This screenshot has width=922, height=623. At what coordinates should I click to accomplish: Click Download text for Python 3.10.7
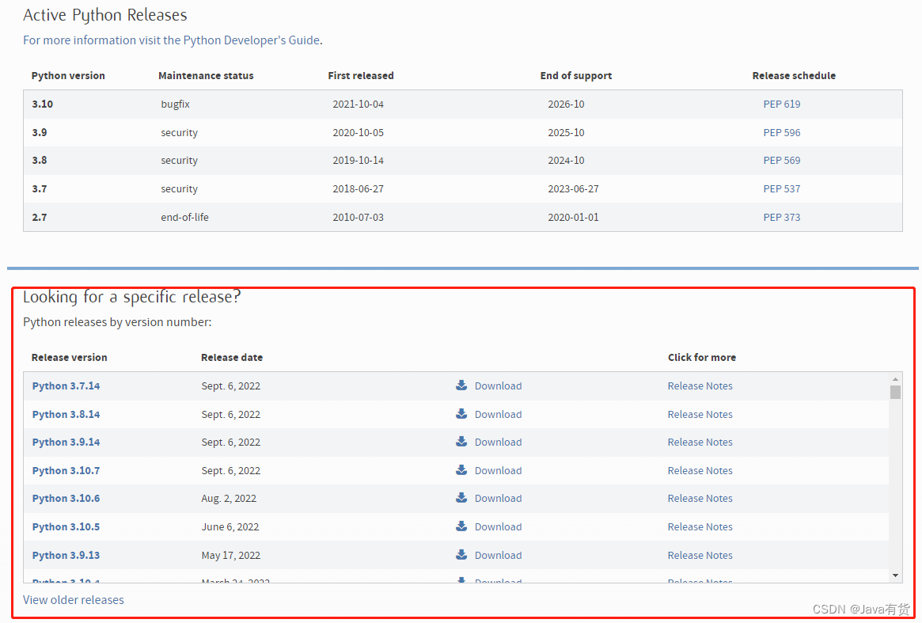[x=498, y=471]
